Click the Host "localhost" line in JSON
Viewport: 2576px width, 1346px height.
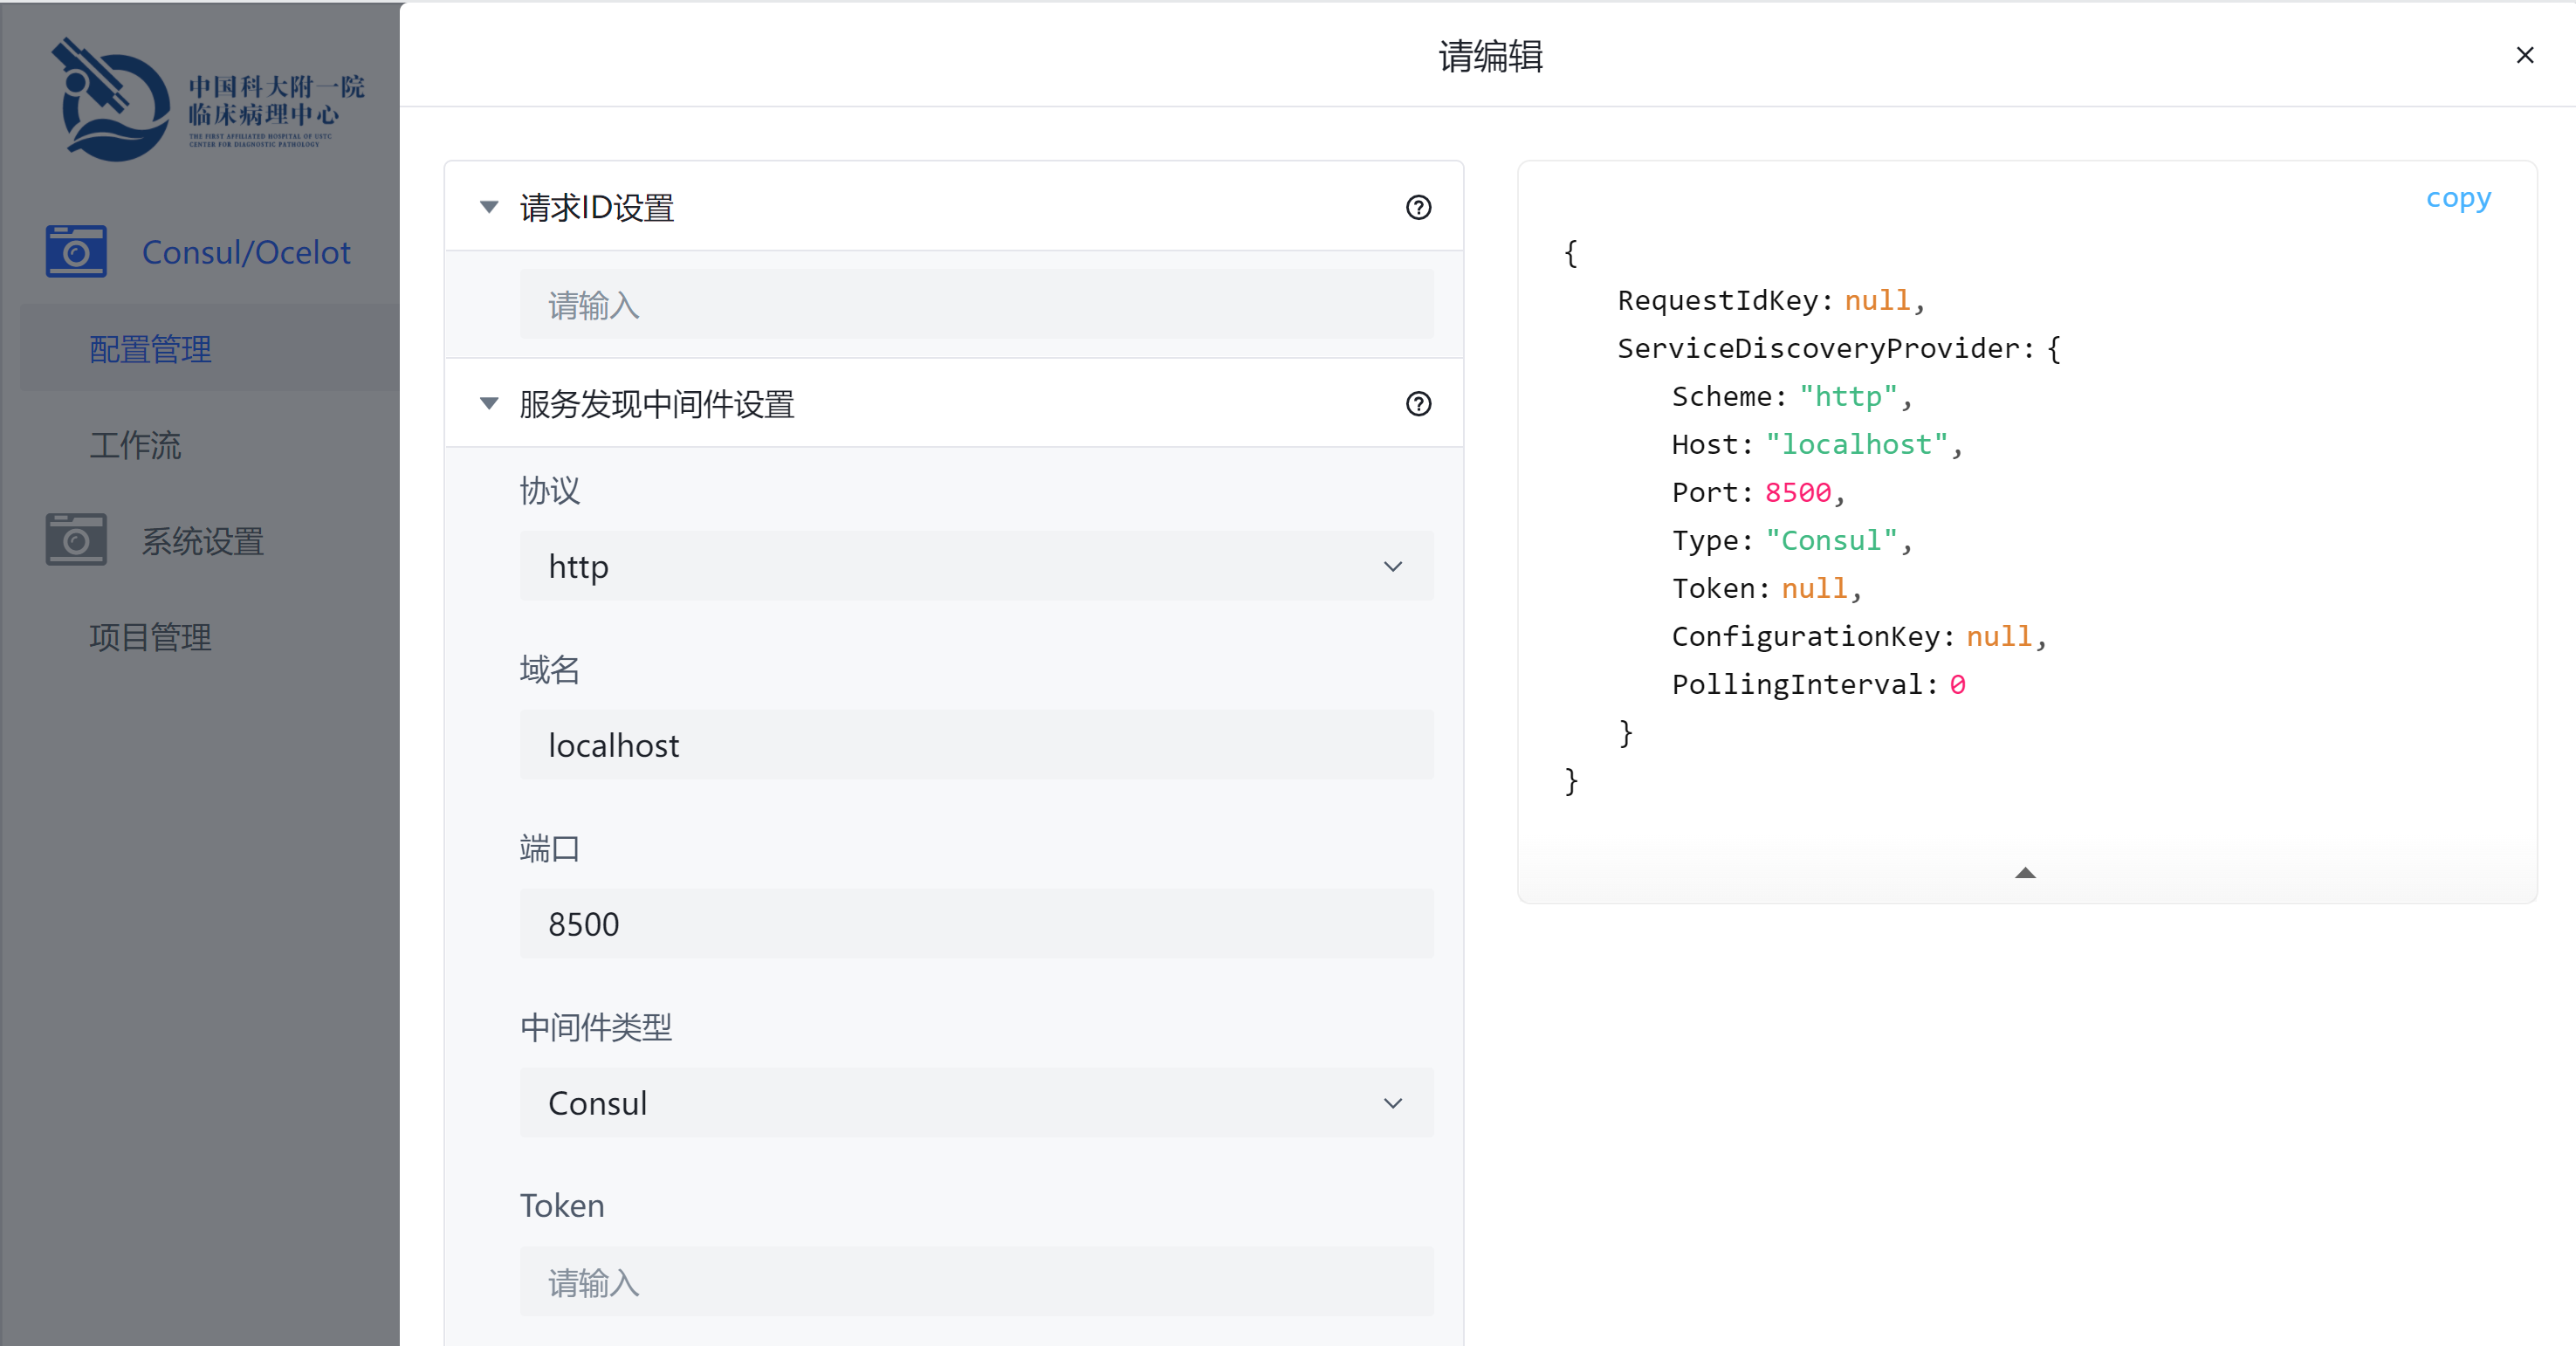tap(1817, 444)
